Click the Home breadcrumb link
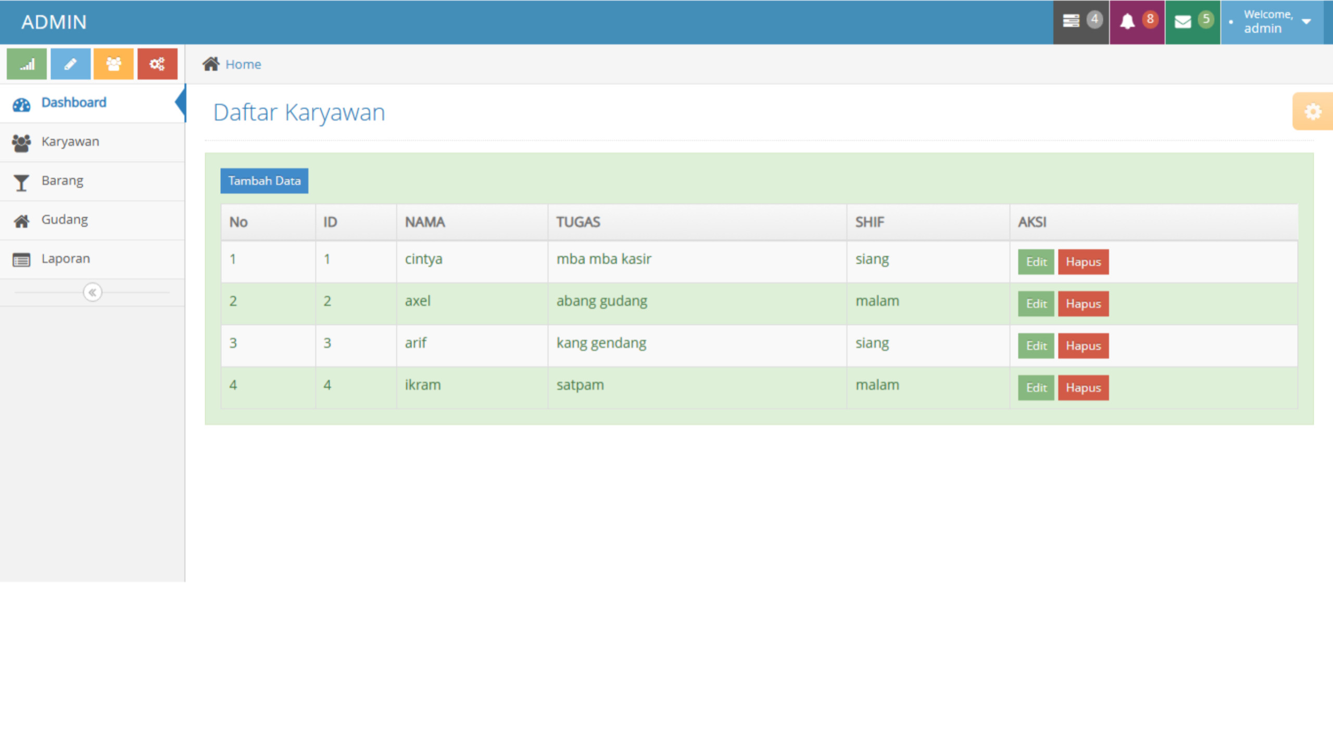The height and width of the screenshot is (749, 1333). click(243, 64)
